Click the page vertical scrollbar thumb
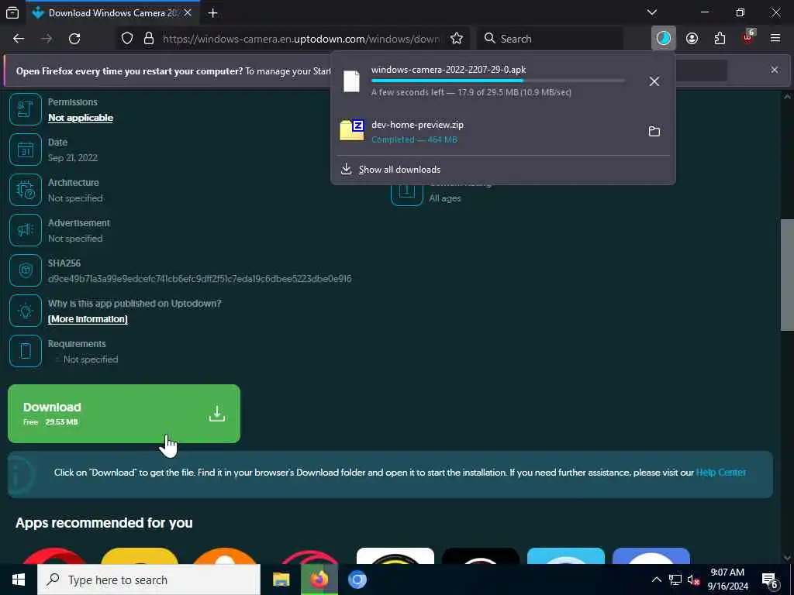 click(x=787, y=275)
